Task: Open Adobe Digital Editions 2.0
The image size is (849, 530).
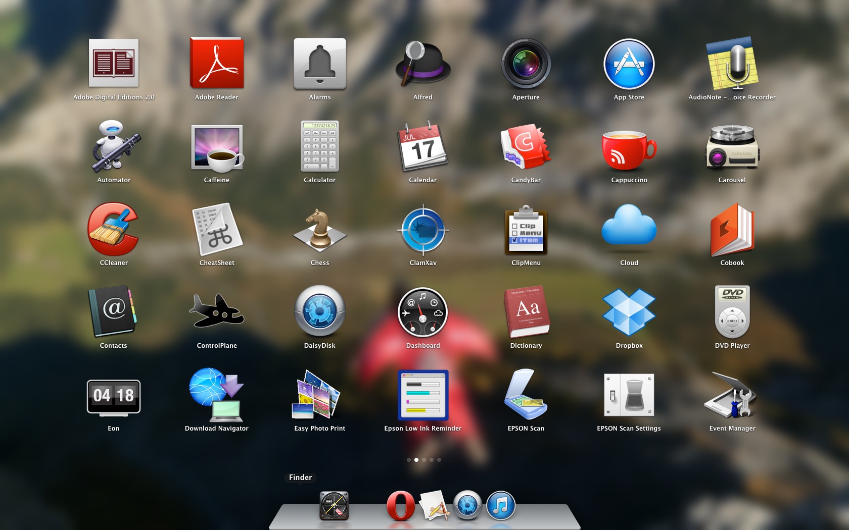Action: (x=114, y=64)
